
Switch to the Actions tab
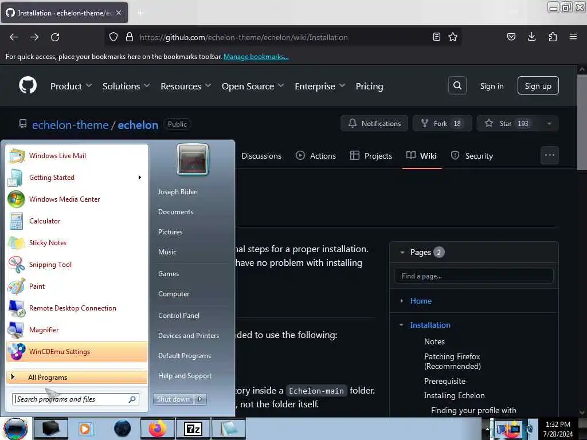point(316,156)
